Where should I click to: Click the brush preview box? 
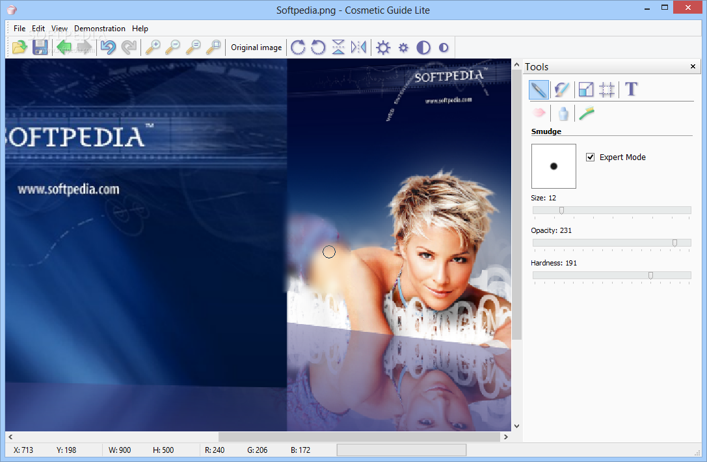pyautogui.click(x=554, y=166)
